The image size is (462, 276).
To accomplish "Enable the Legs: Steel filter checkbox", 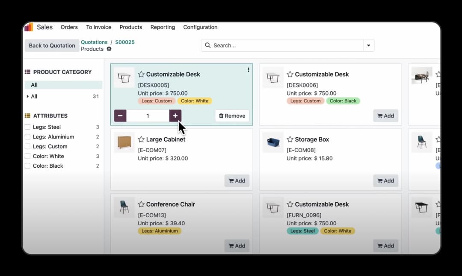I will 28,127.
